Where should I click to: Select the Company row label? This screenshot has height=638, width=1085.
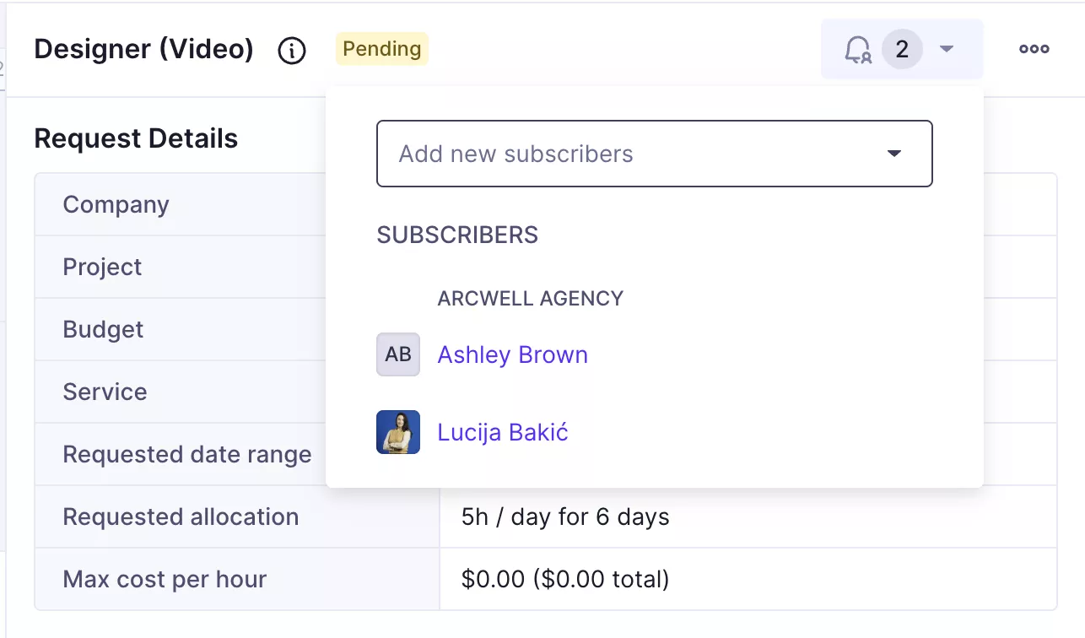point(116,204)
